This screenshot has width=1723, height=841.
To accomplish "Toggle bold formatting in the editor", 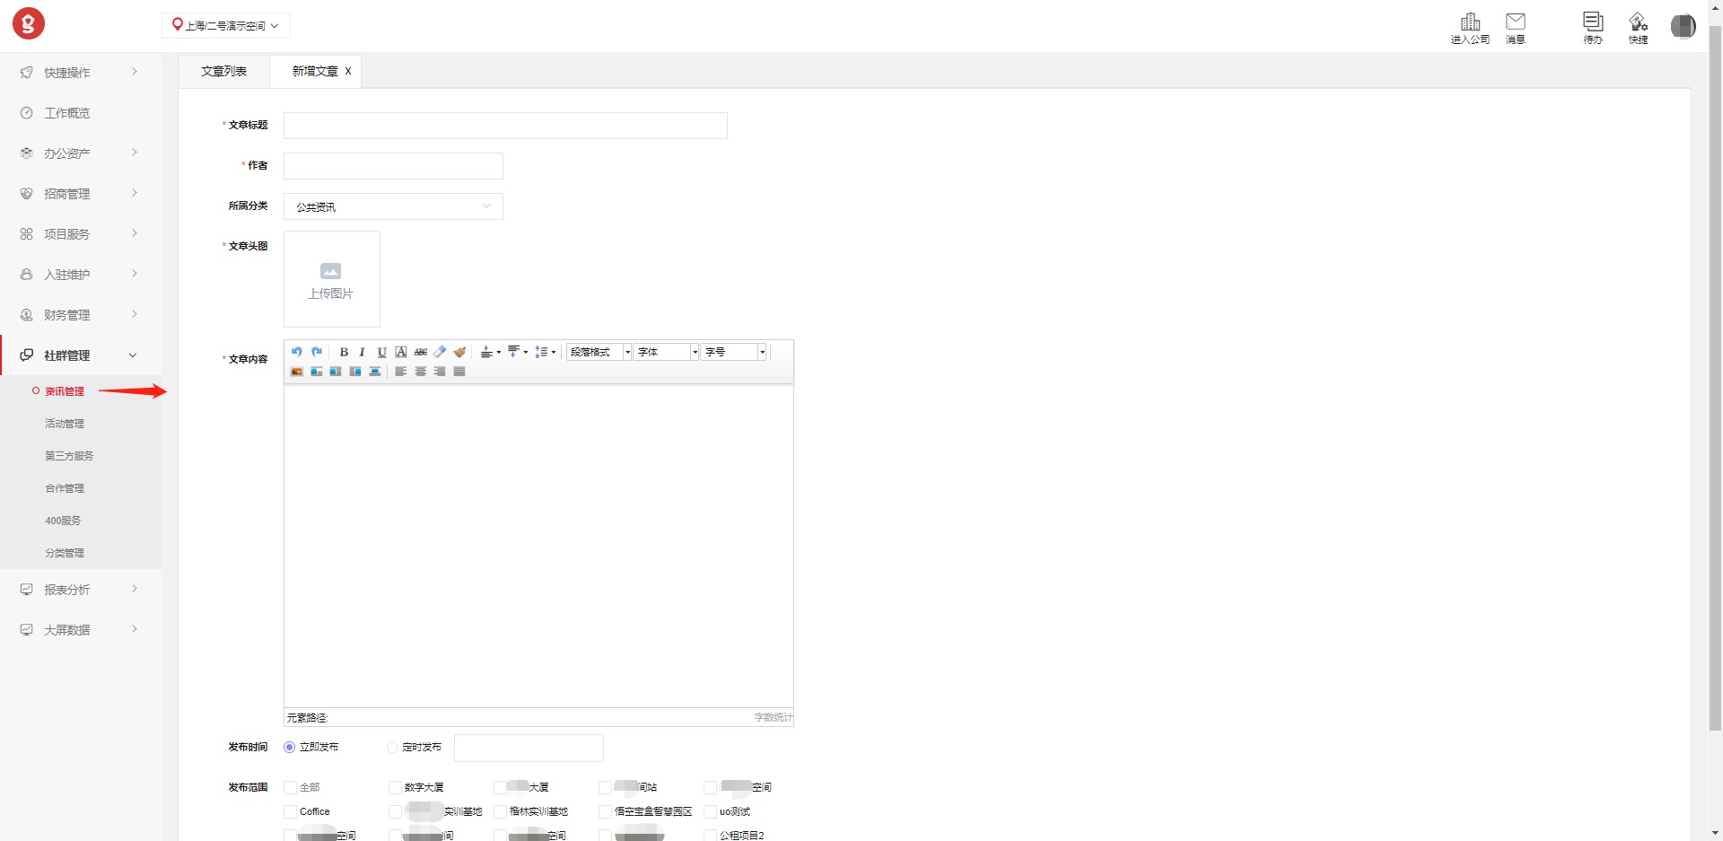I will tap(344, 352).
